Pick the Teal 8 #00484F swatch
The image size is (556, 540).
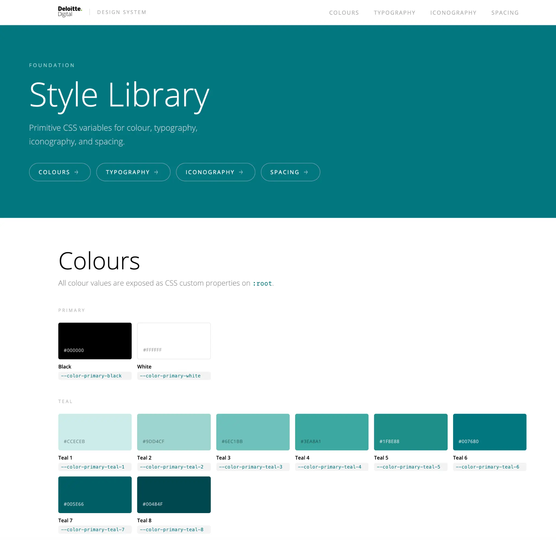click(x=174, y=495)
